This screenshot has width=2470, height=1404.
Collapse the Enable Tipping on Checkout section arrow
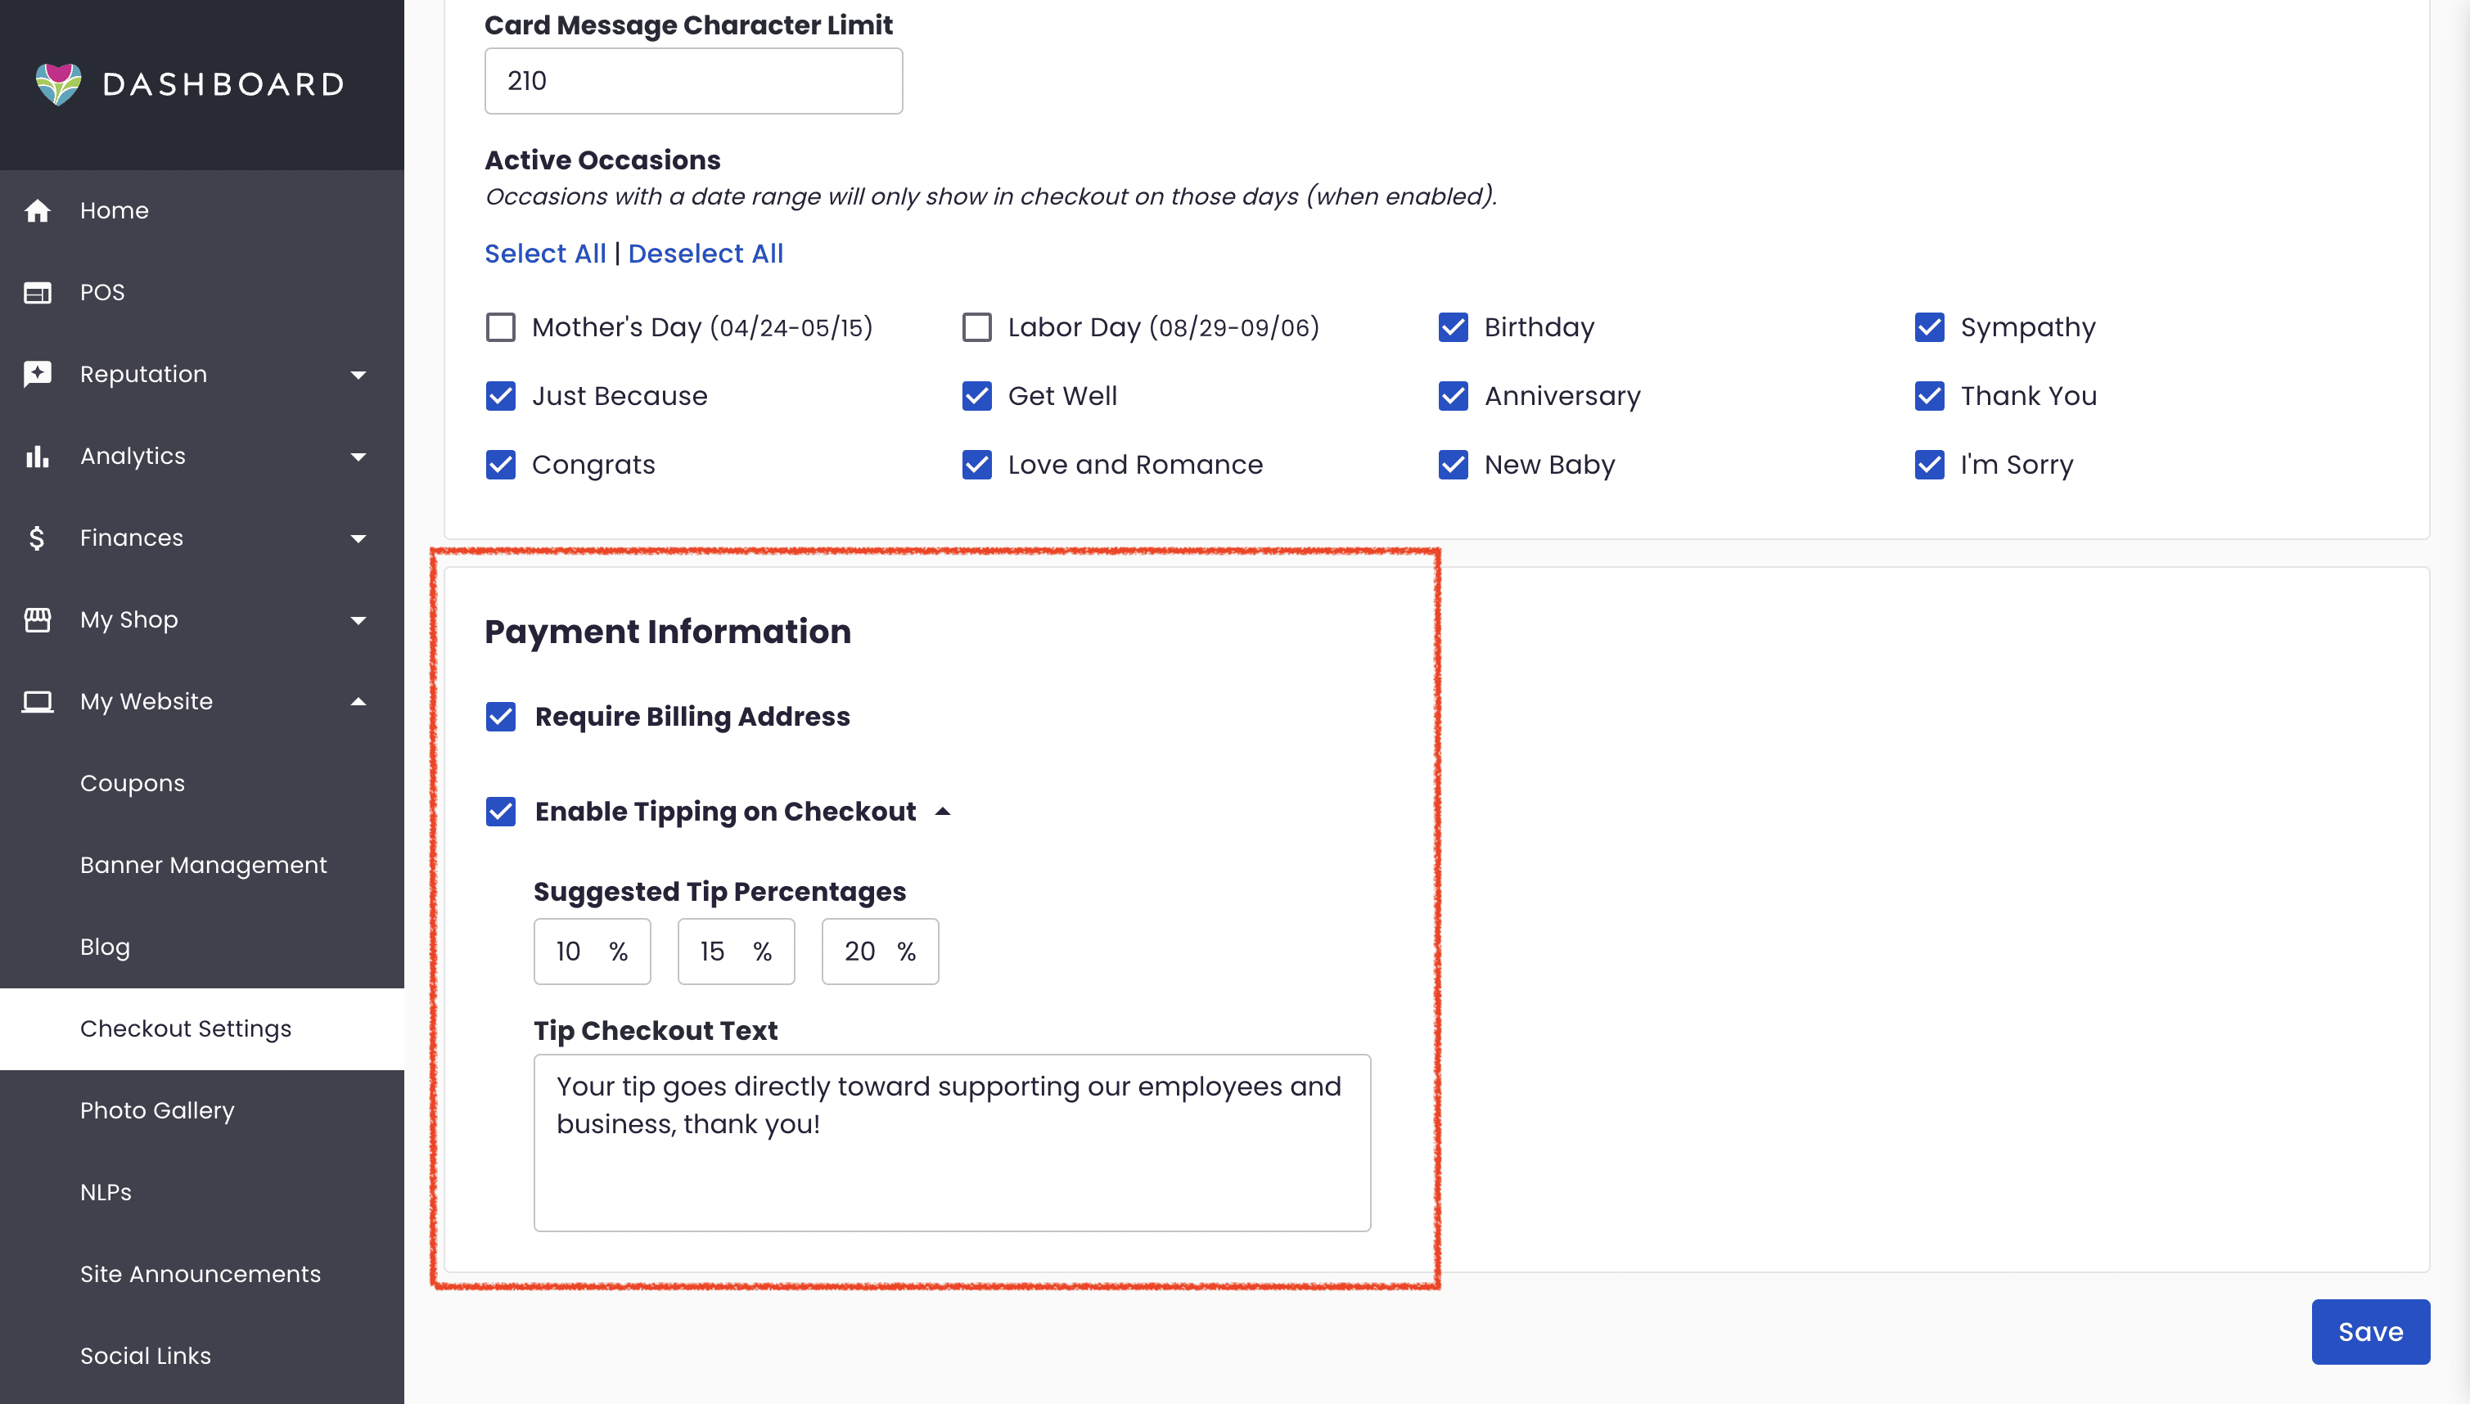tap(942, 812)
